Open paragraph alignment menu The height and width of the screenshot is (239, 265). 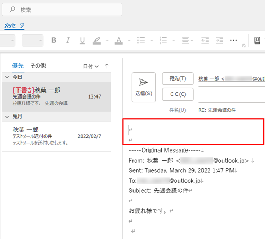[x=187, y=40]
